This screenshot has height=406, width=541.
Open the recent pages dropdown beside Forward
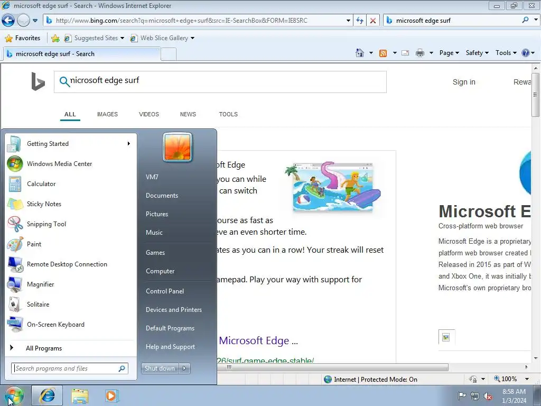[35, 21]
